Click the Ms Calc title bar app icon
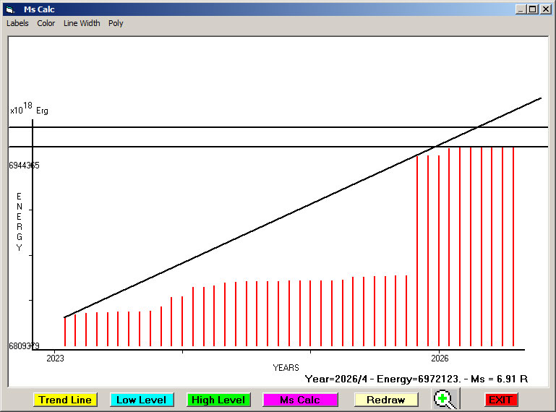Image resolution: width=556 pixels, height=412 pixels. click(9, 9)
